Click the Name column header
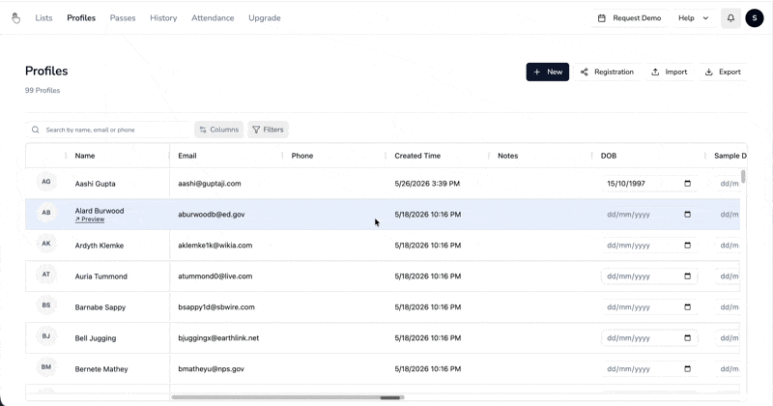Viewport: 773px width, 406px height. pyautogui.click(x=85, y=156)
